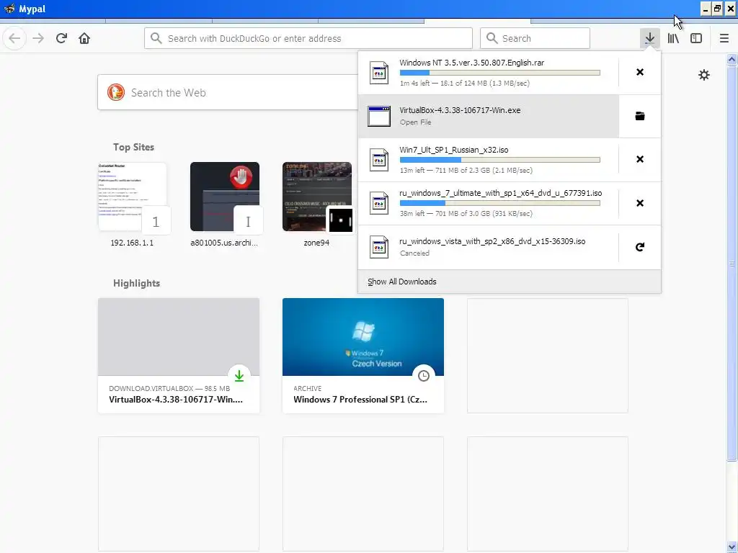Cancel the Windows NT 3.5 rar download
738x553 pixels.
tap(640, 72)
